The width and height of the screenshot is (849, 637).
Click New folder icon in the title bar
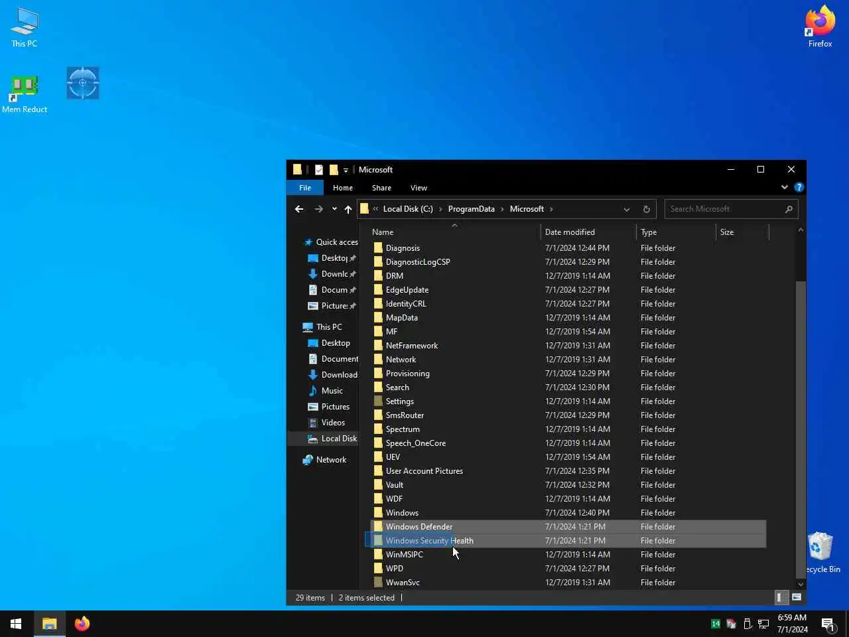334,170
